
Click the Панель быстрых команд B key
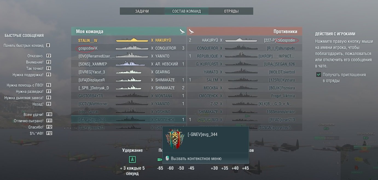click(48, 45)
